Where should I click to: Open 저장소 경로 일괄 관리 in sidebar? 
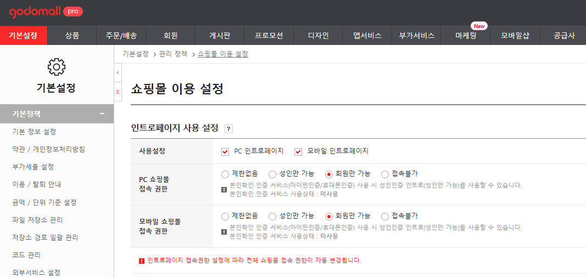[x=45, y=237]
